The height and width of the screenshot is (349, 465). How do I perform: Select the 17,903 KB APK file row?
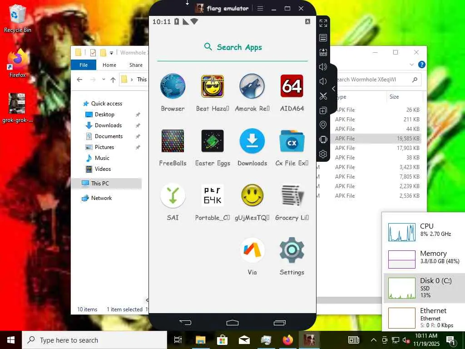click(x=376, y=148)
